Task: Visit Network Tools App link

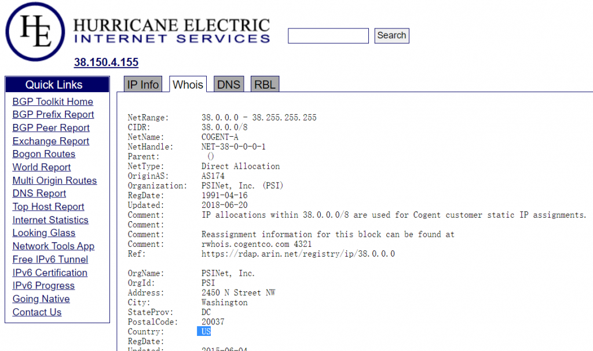Action: coord(53,246)
